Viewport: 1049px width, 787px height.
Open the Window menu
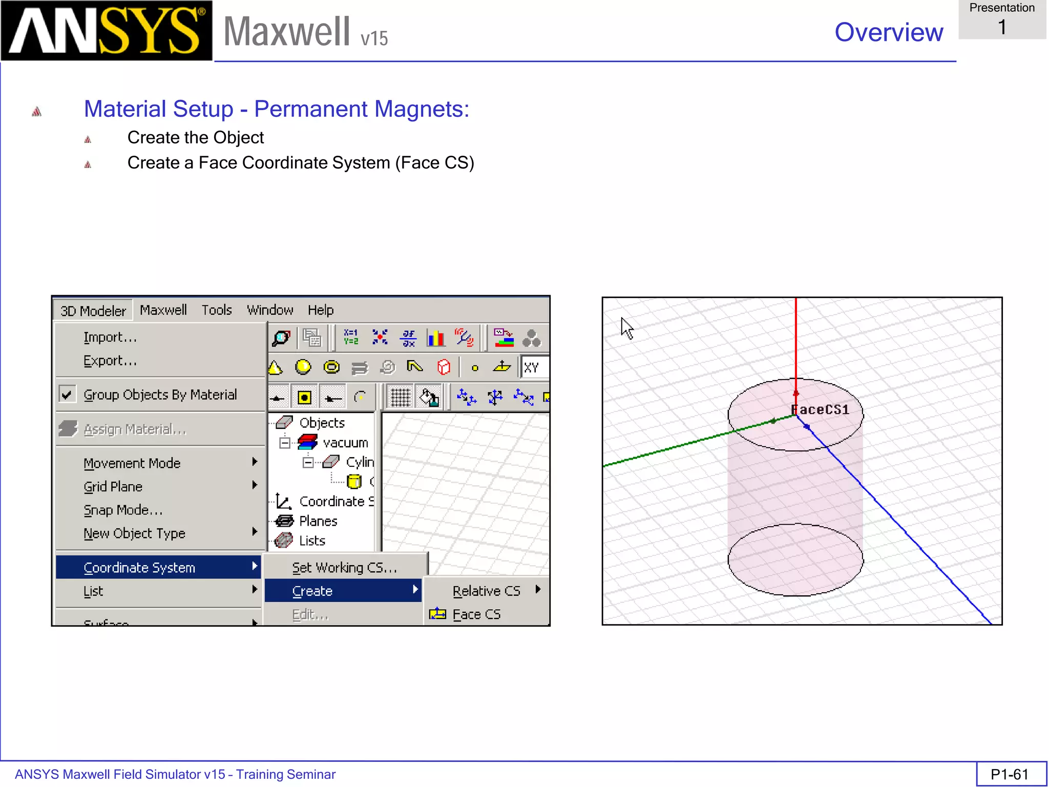click(x=270, y=310)
